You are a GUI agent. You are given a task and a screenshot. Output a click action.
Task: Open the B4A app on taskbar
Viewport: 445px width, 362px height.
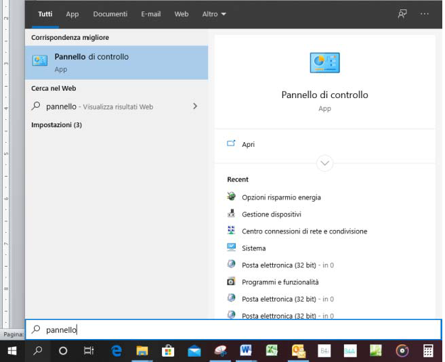[350, 351]
